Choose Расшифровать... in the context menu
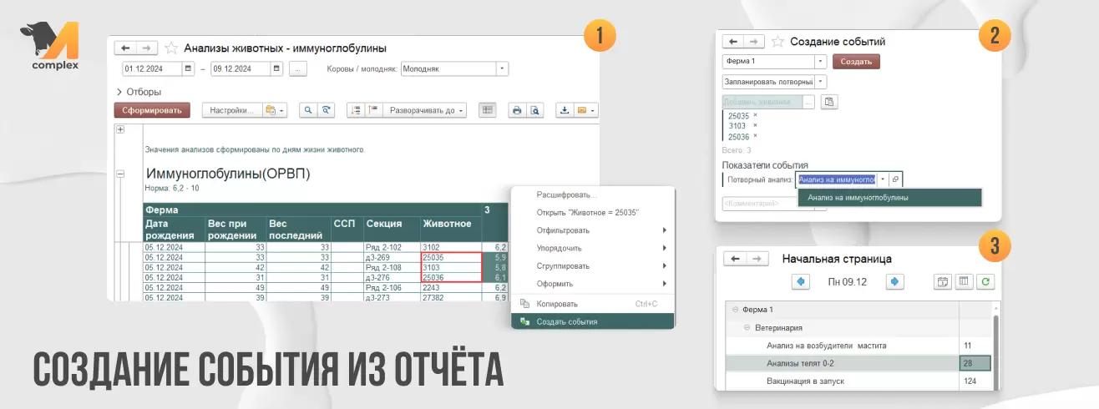The image size is (1099, 409). point(593,194)
